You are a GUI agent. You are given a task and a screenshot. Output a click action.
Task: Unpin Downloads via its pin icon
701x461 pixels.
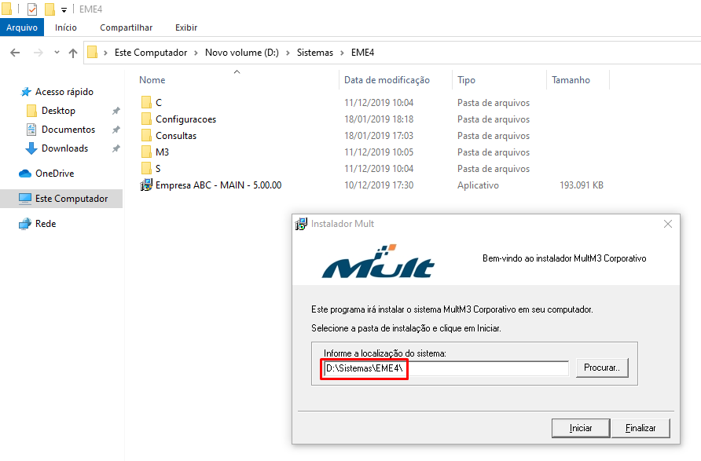[x=116, y=148]
